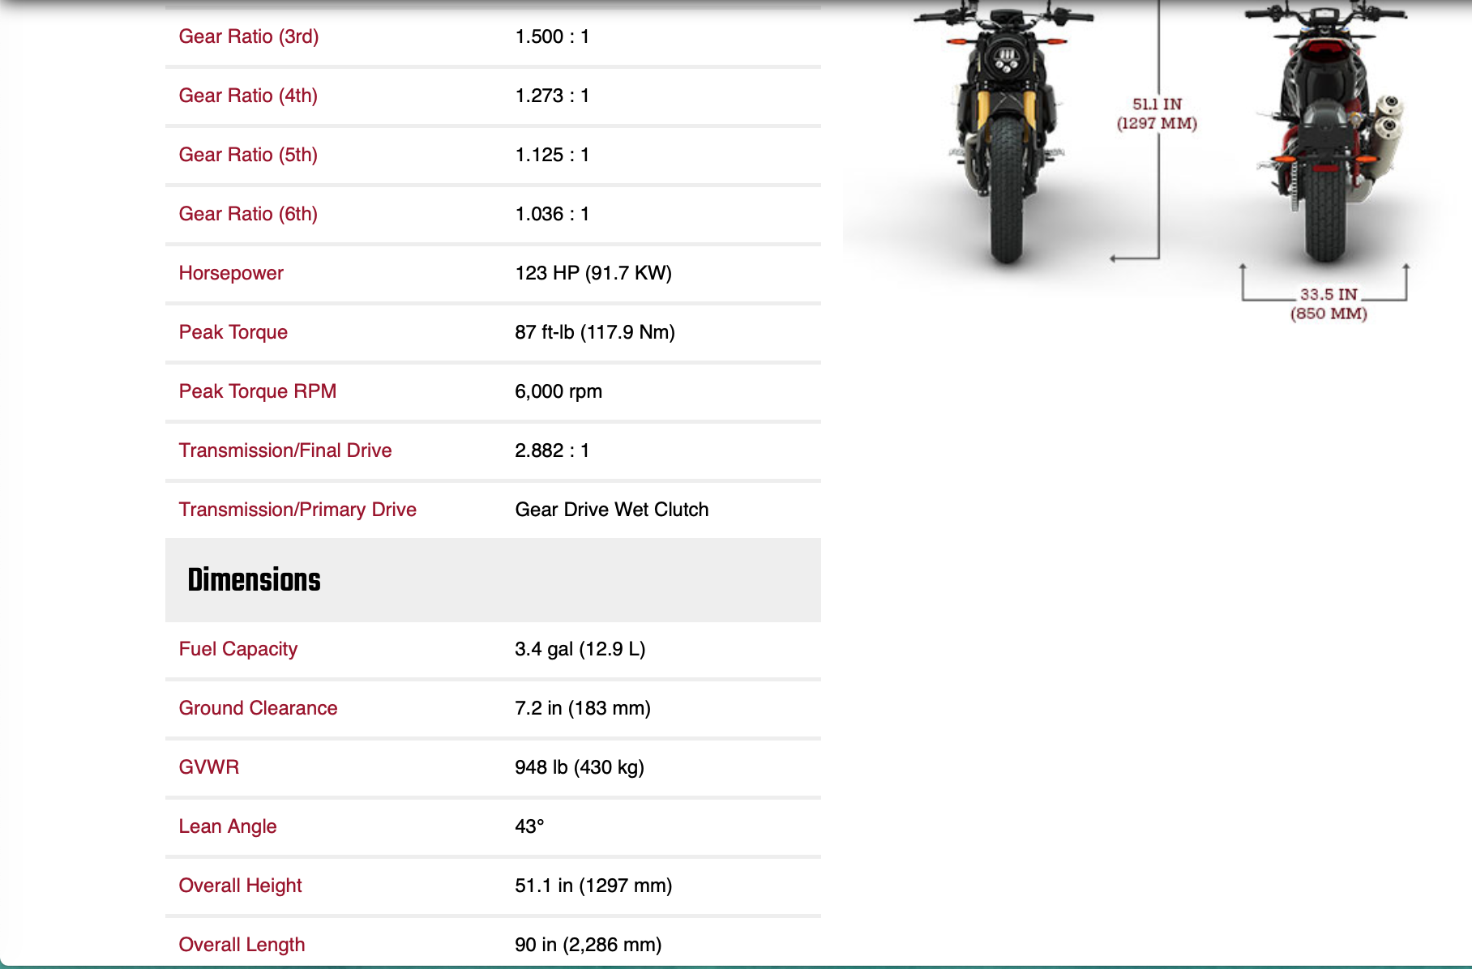Click the Lean Angle label

point(228,826)
